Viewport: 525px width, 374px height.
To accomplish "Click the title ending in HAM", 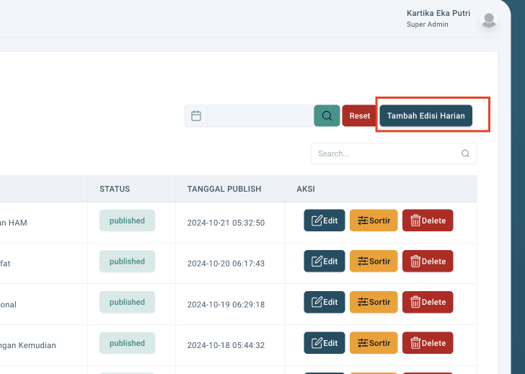I will click(14, 223).
